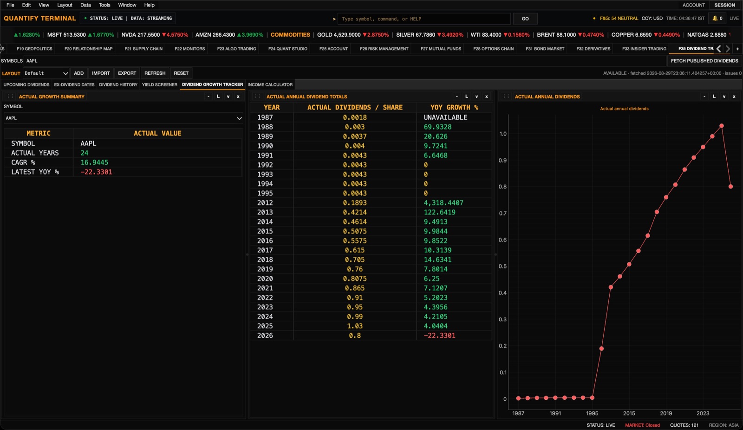Open the F26 Risk Management tab
743x430 pixels.
(x=384, y=49)
